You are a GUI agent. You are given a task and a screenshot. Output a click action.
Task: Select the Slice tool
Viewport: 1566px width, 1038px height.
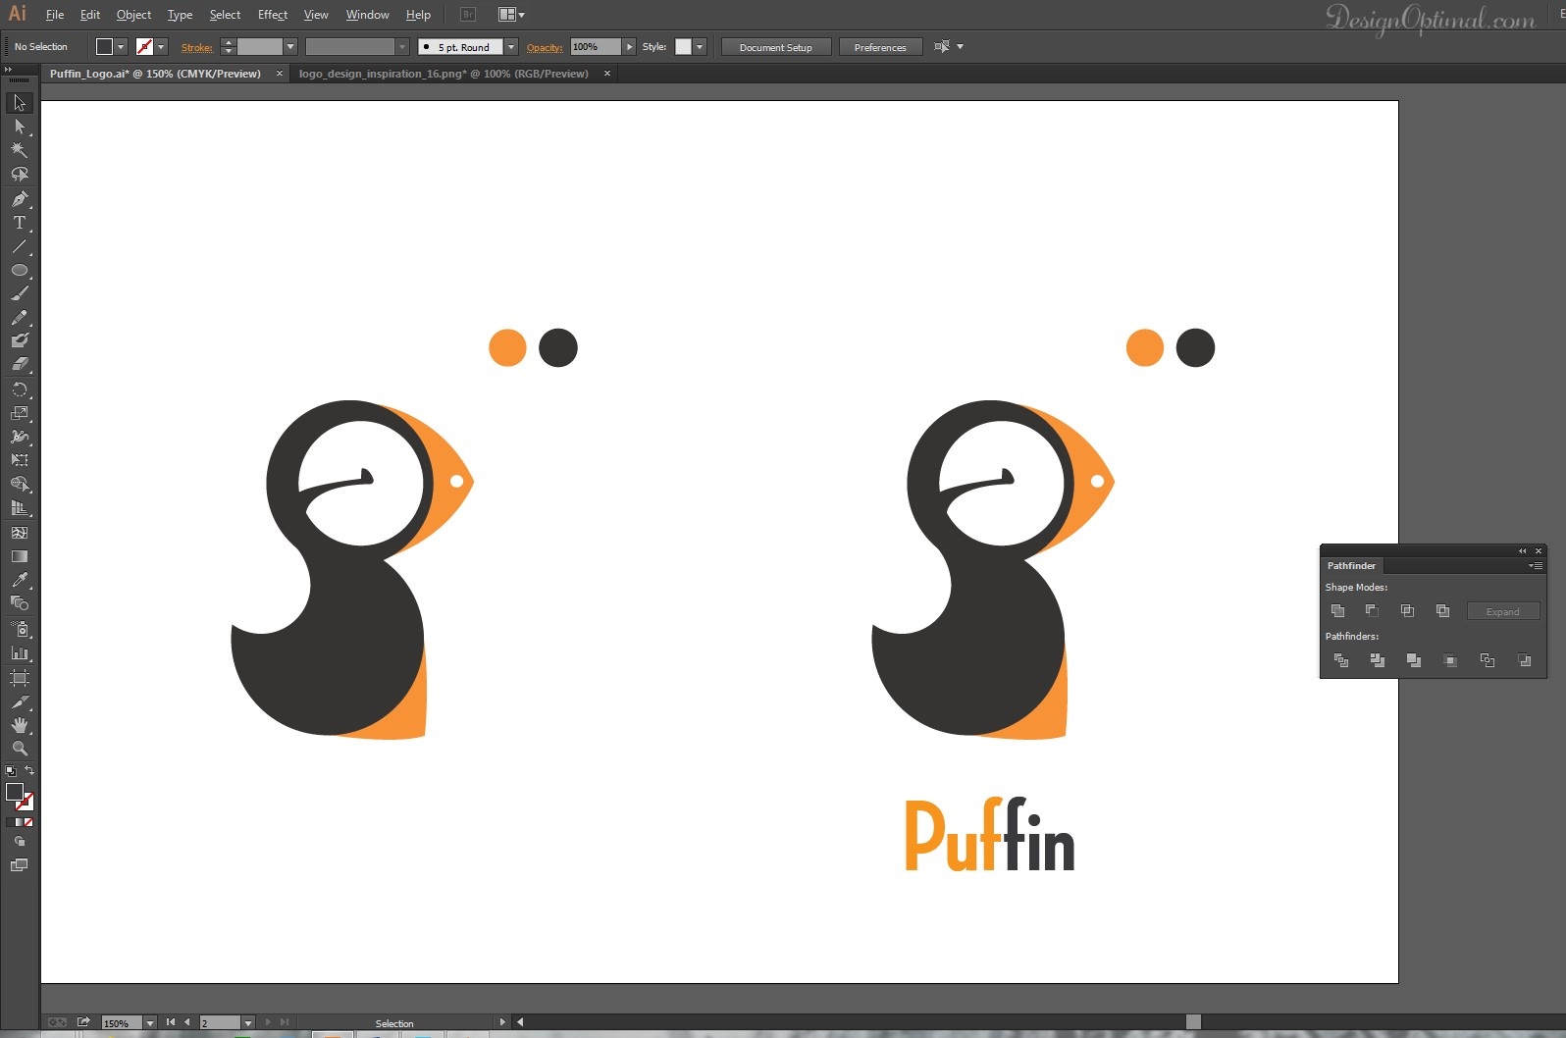[x=19, y=701]
